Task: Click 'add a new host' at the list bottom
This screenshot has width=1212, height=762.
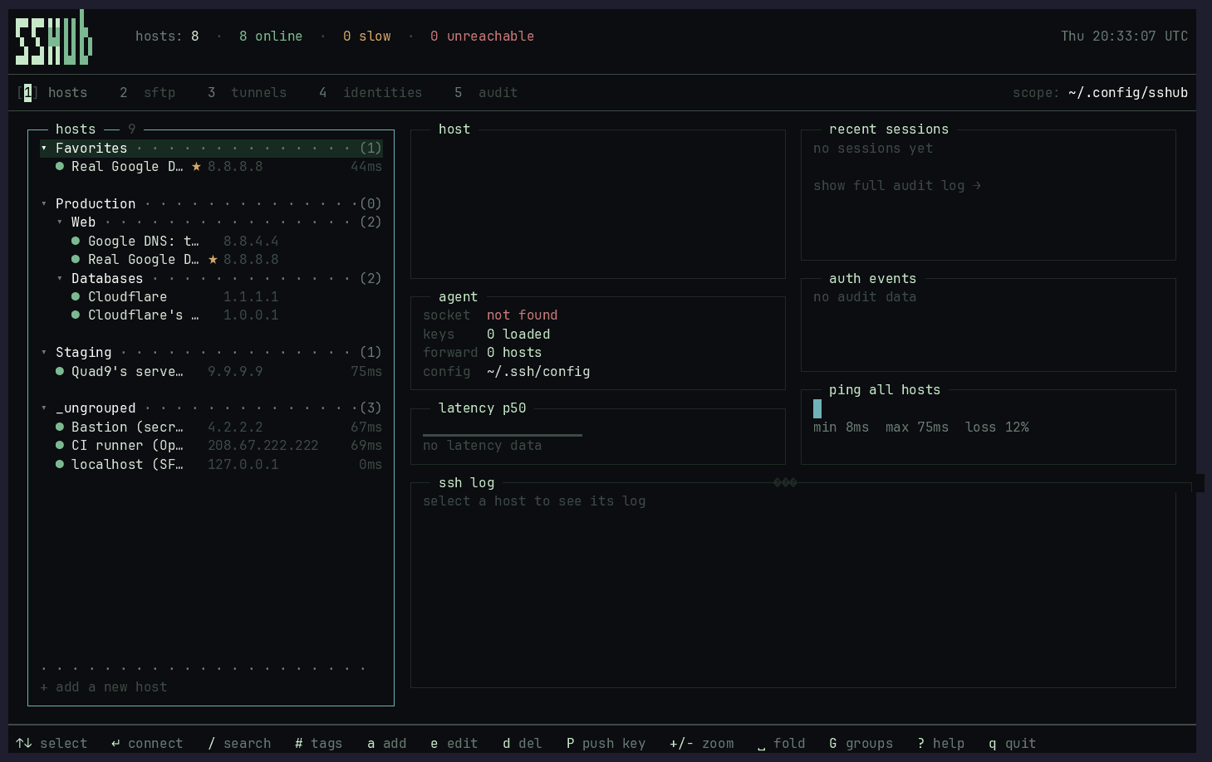Action: 104,686
